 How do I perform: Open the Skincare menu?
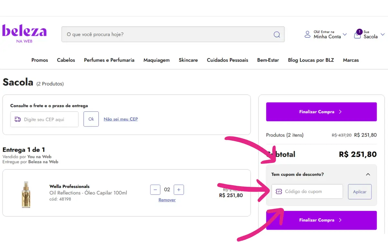[188, 60]
